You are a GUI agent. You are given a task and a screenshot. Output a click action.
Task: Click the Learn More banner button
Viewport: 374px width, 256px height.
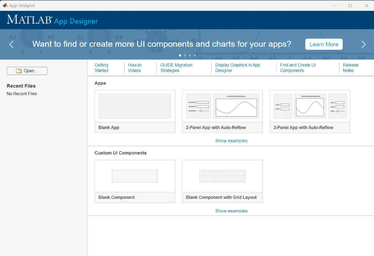[324, 44]
